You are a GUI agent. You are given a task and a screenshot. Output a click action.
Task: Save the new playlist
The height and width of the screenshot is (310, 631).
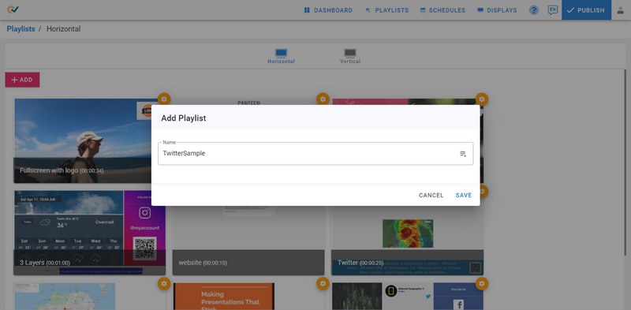point(464,196)
